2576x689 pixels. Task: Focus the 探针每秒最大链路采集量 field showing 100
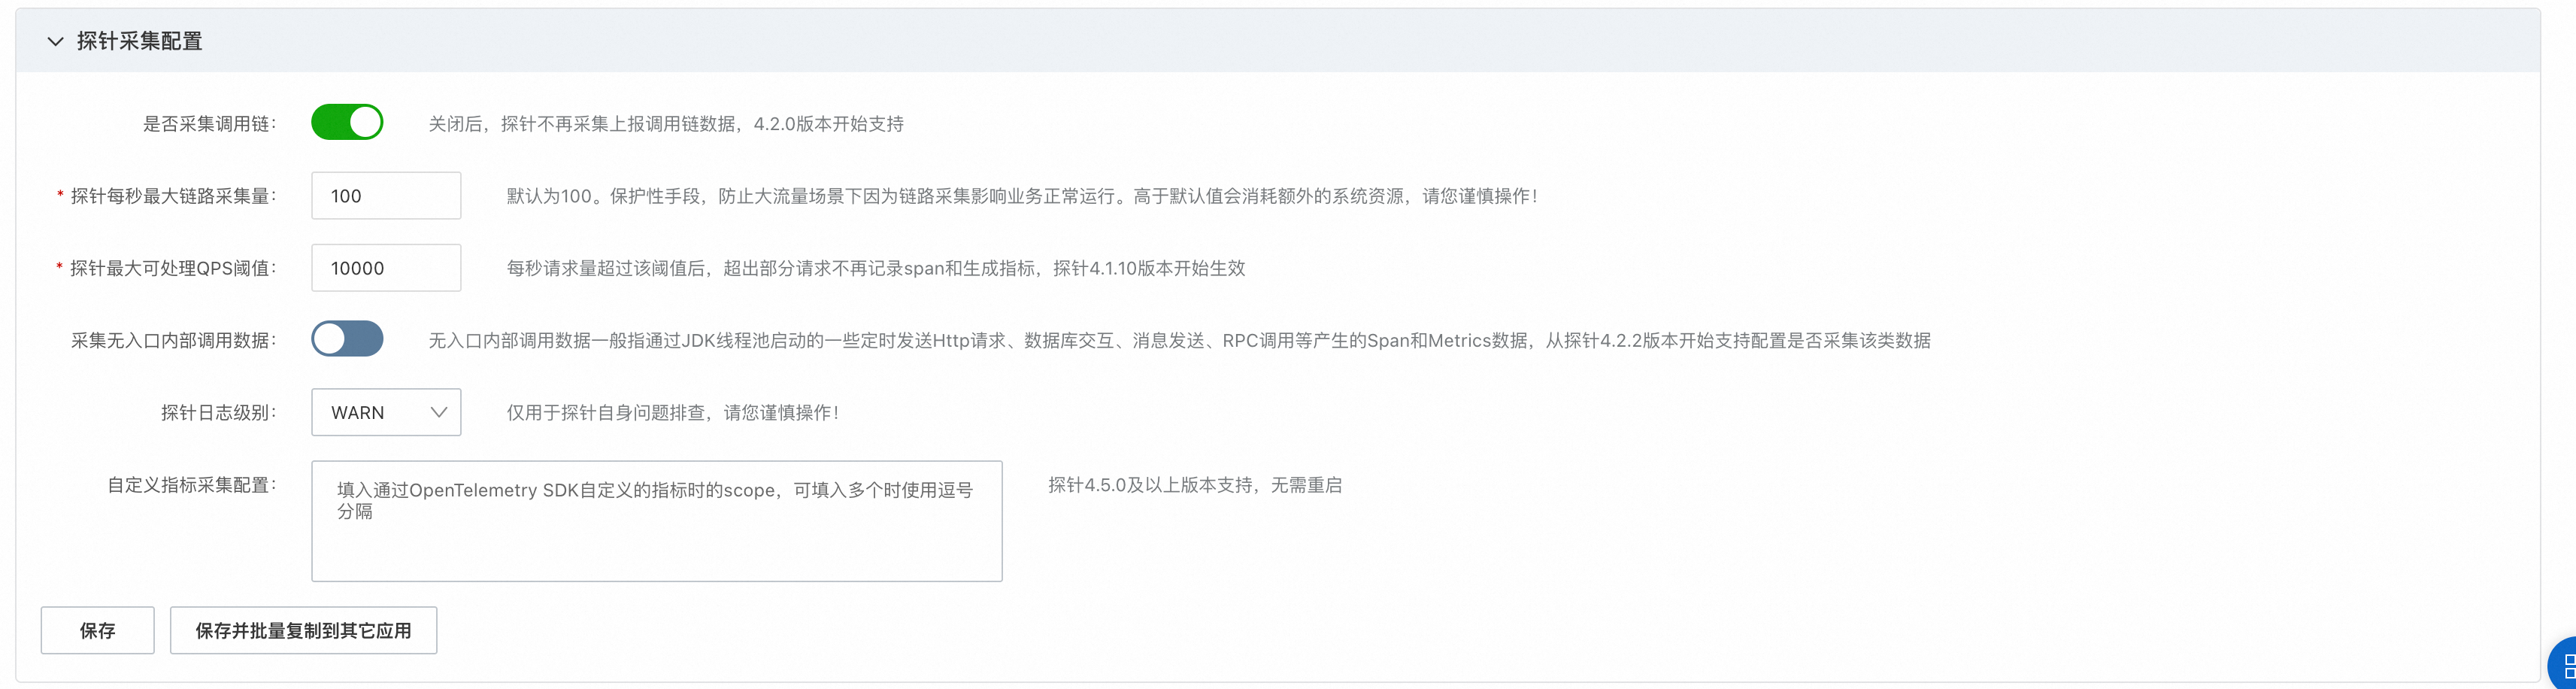[386, 196]
